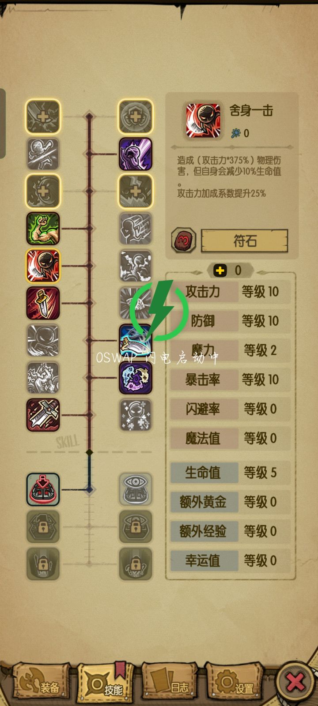Upgrade the 攻击力 attack stat row
The image size is (318, 706).
pos(231,292)
